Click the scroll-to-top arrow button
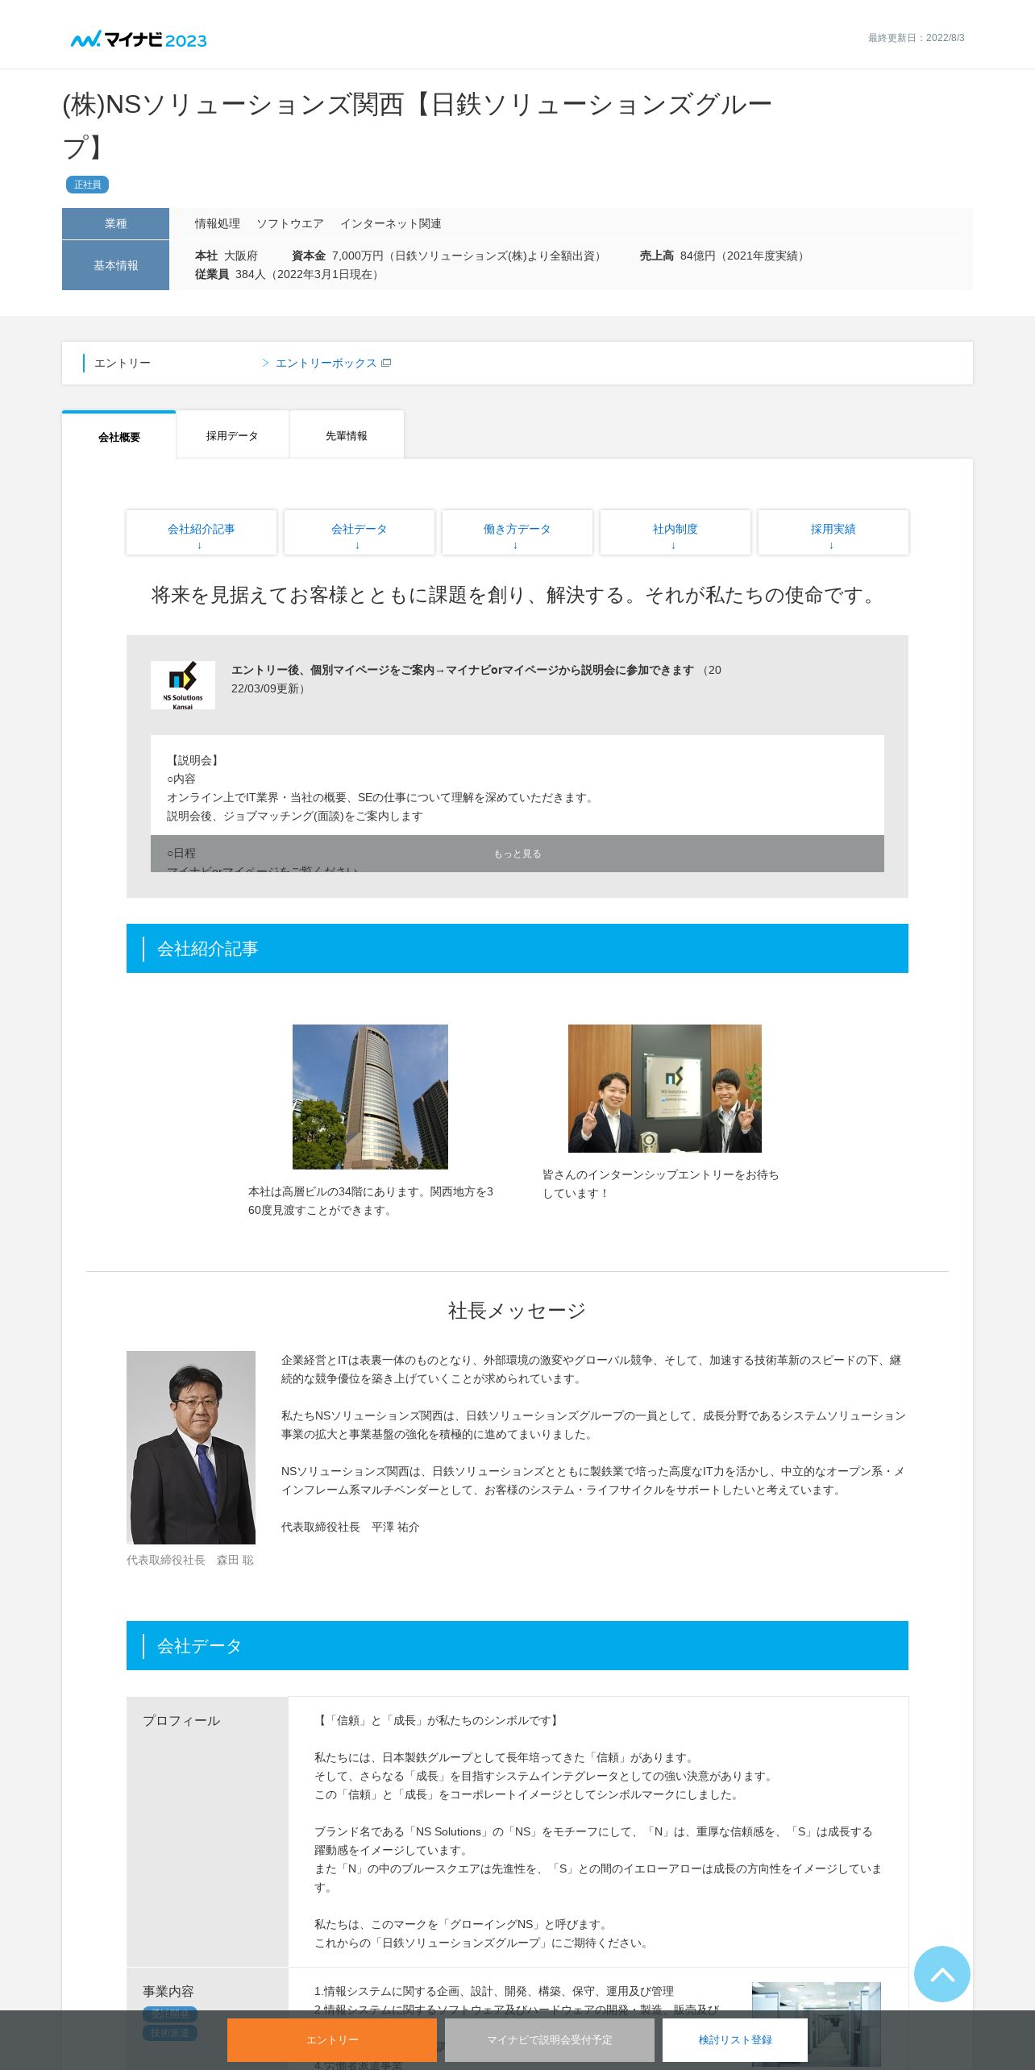 pos(941,1974)
